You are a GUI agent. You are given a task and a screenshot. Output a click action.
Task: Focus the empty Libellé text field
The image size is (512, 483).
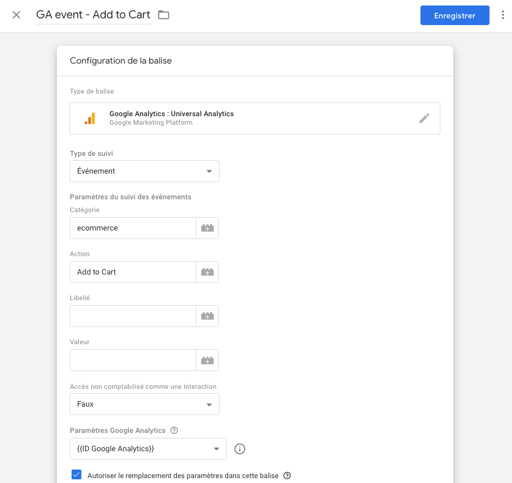click(133, 316)
